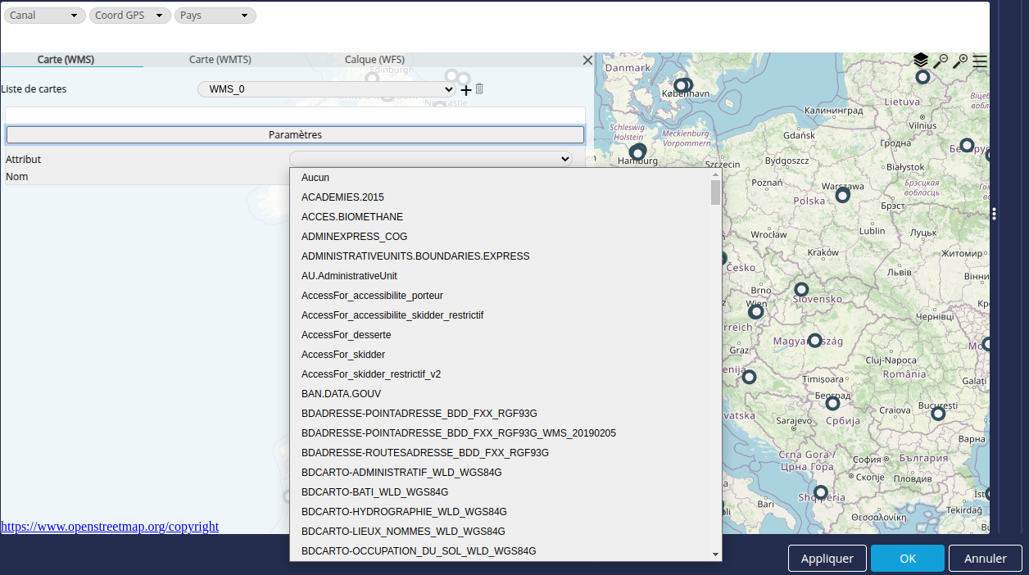This screenshot has width=1029, height=575.
Task: Select the marker on Magyarország
Action: (814, 341)
